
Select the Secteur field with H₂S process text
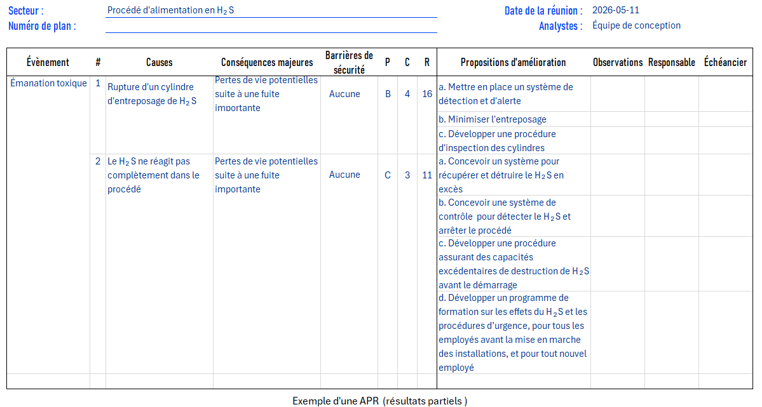271,10
